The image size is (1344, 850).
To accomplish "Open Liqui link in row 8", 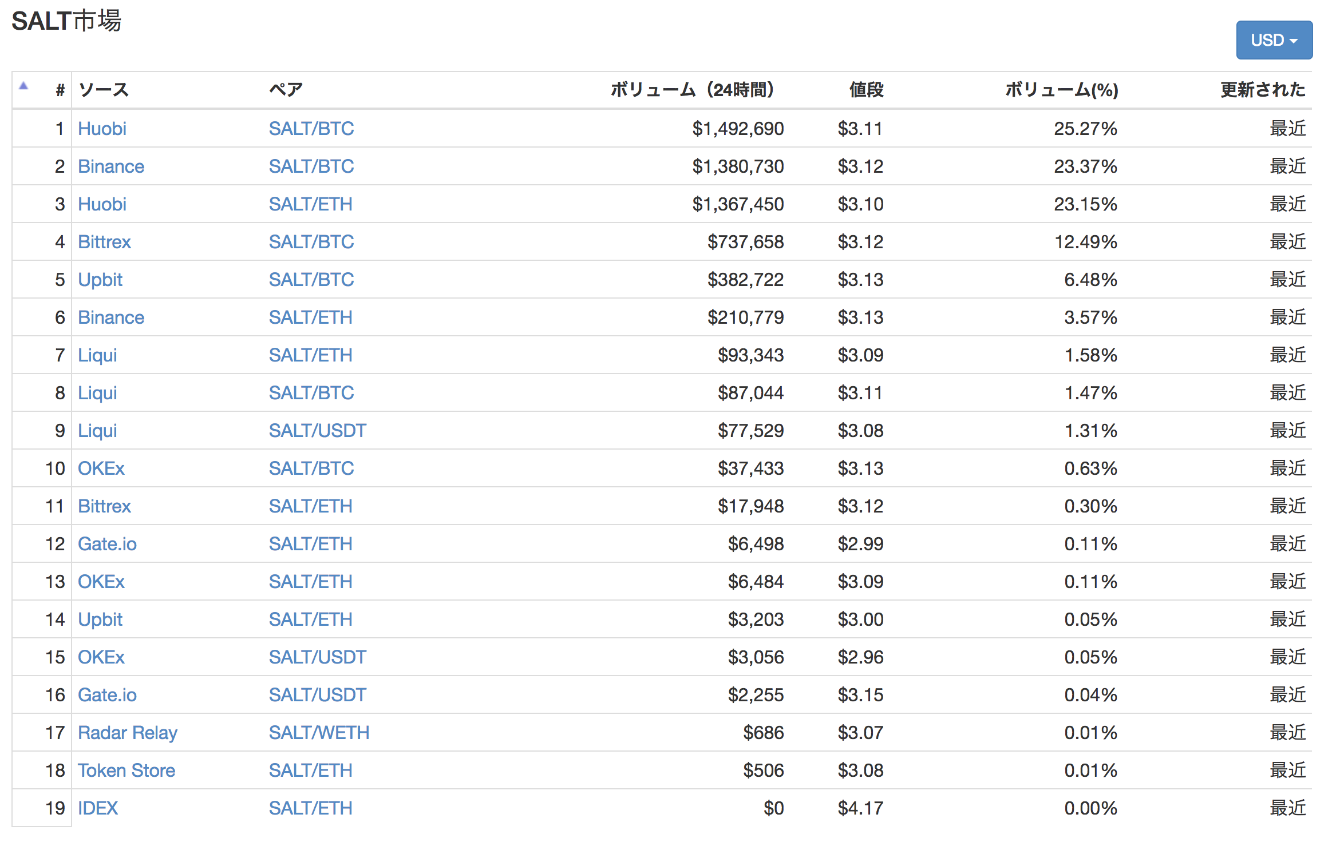I will pyautogui.click(x=97, y=393).
